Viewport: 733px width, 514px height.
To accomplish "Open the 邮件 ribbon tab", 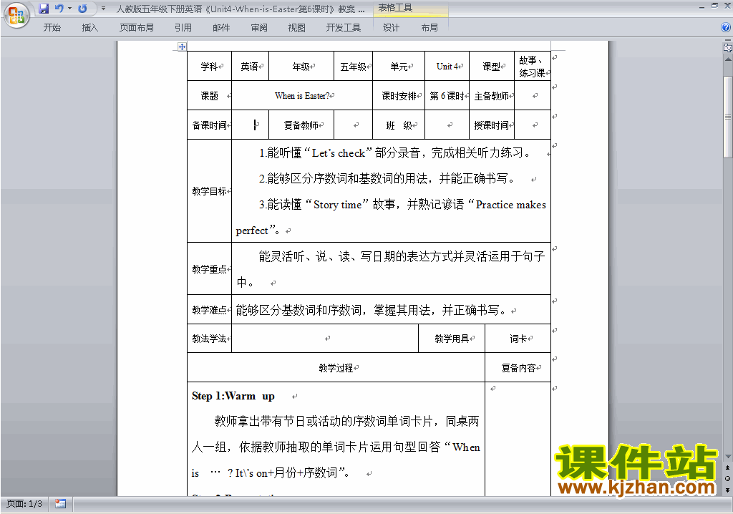I will click(x=221, y=28).
